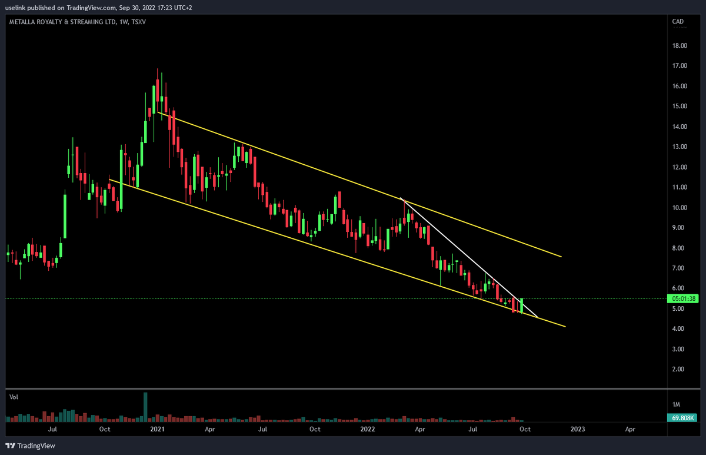Screen dimensions: 706x455
Task: Click the 13.00 price axis label
Action: click(680, 147)
